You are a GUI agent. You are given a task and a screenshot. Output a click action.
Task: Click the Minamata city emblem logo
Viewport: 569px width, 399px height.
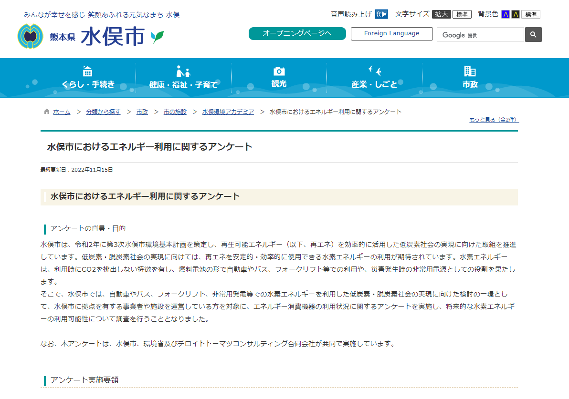(30, 34)
